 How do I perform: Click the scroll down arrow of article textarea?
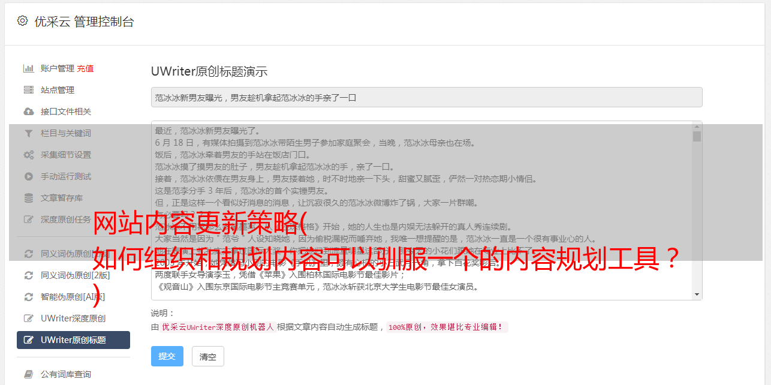click(697, 294)
